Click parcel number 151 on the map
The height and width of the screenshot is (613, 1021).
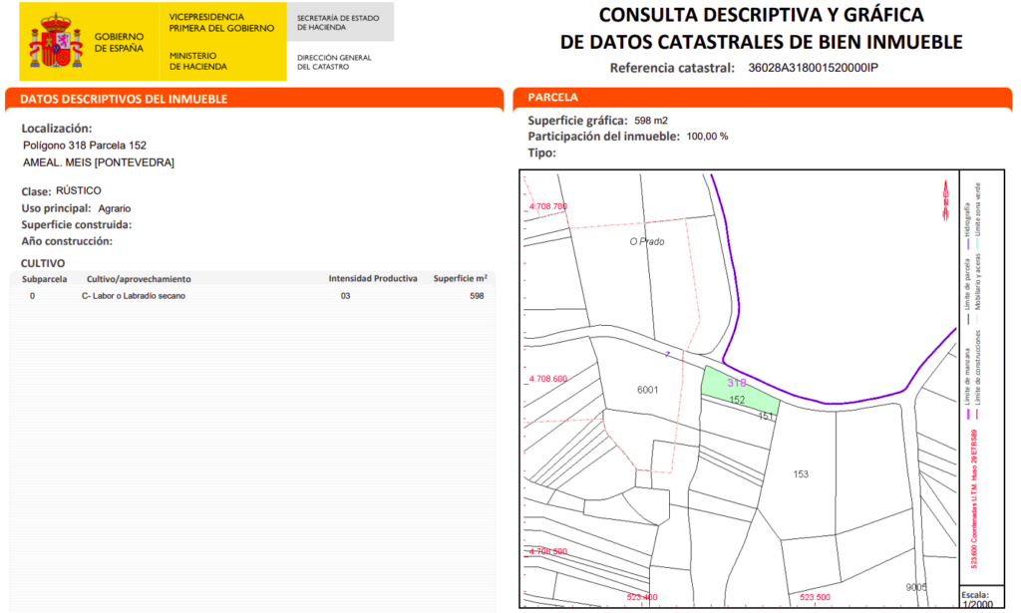pyautogui.click(x=766, y=416)
